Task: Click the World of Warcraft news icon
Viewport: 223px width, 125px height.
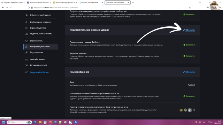Action: coord(181,110)
